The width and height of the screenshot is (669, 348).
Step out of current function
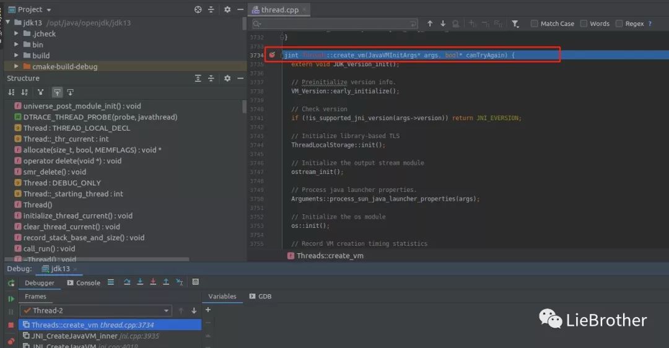[x=166, y=282]
